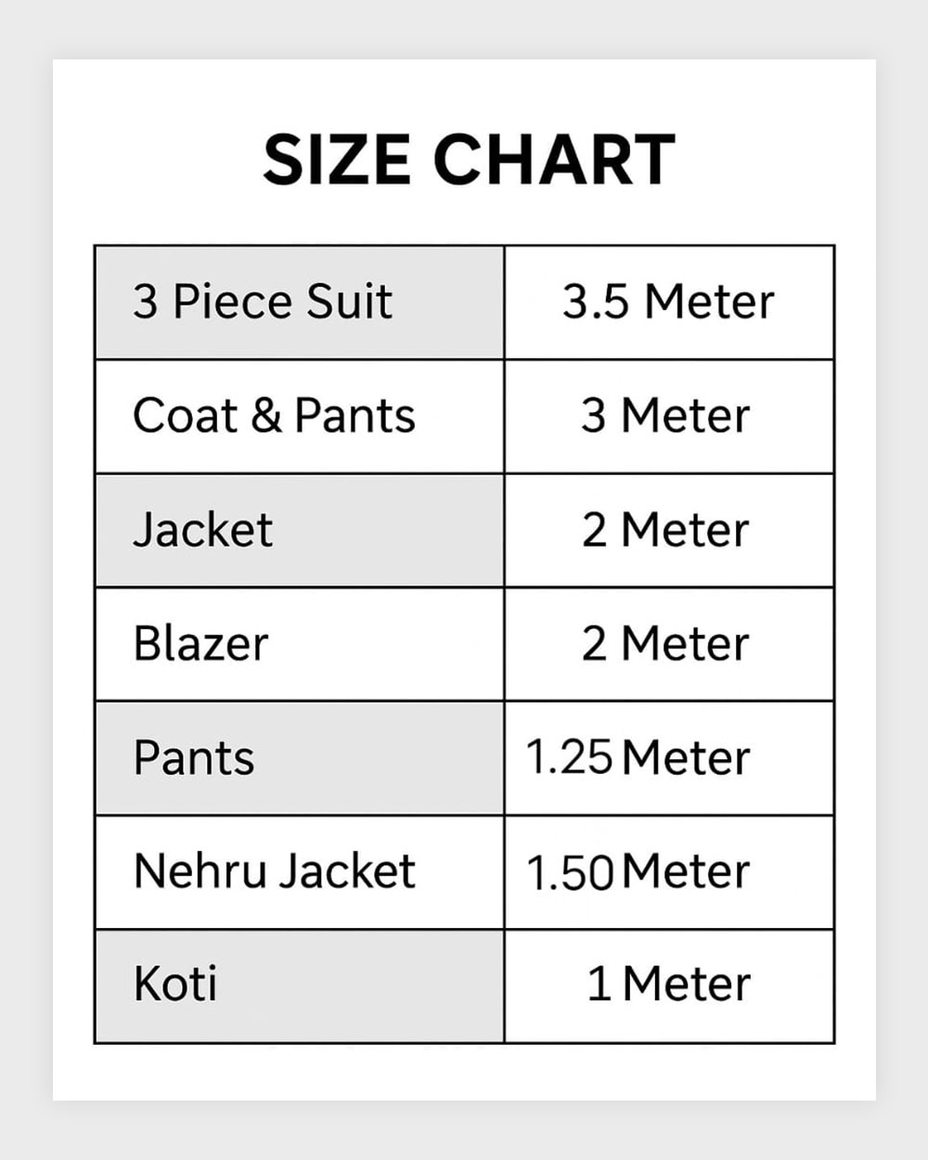Select the 1 Meter value beside Koti
Viewport: 928px width, 1160px height.
point(668,985)
